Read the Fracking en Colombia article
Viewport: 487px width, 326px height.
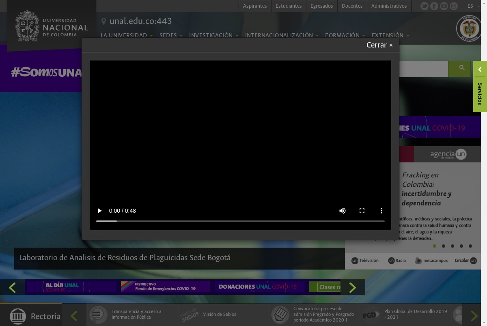(x=427, y=189)
